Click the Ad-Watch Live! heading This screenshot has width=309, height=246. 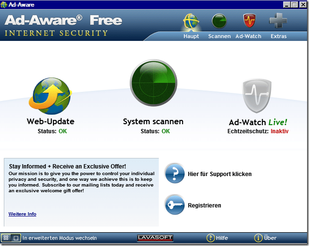coord(258,122)
